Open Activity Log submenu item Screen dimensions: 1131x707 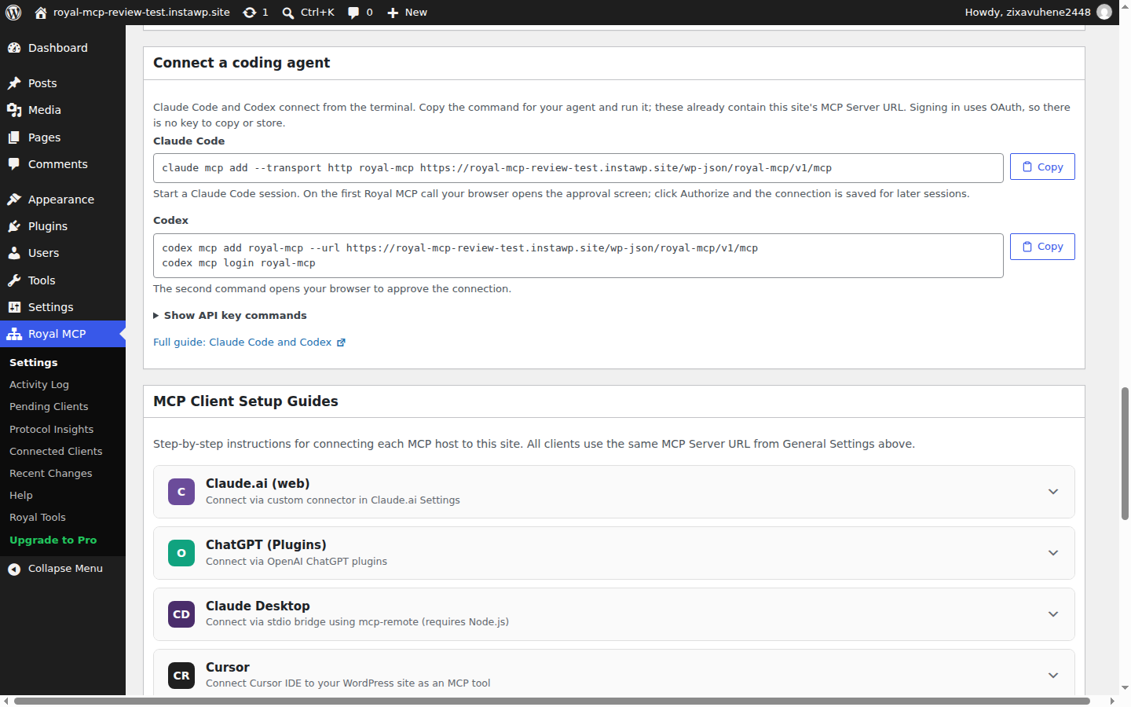(39, 385)
